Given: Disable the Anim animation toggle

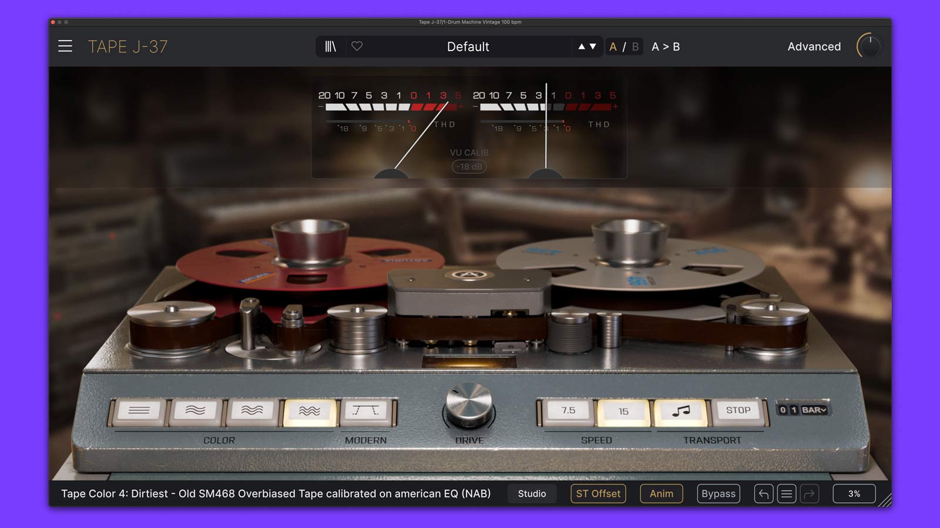Looking at the screenshot, I should (x=661, y=494).
